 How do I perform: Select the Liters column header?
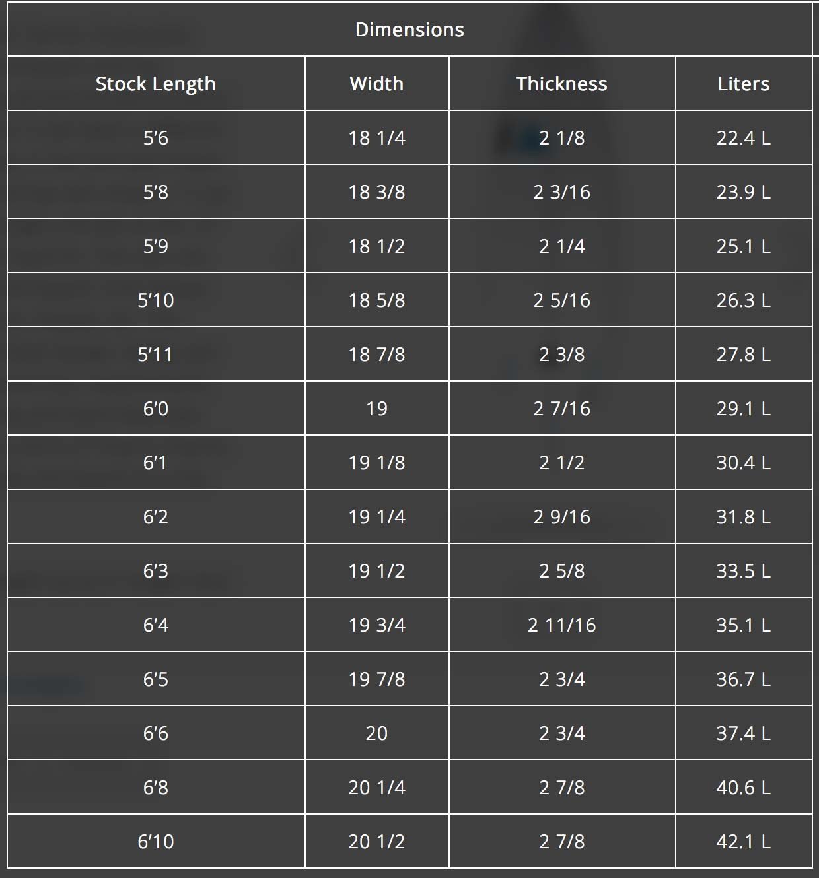(x=744, y=84)
